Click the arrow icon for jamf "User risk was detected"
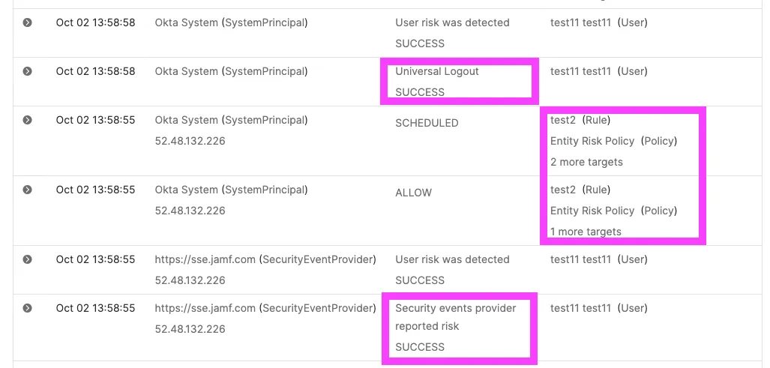The image size is (770, 368). coord(28,259)
